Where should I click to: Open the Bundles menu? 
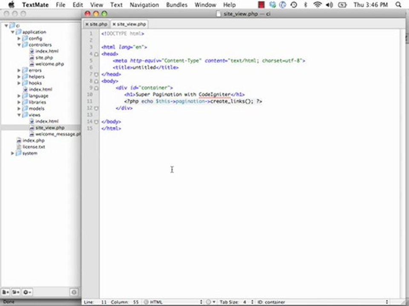click(177, 5)
